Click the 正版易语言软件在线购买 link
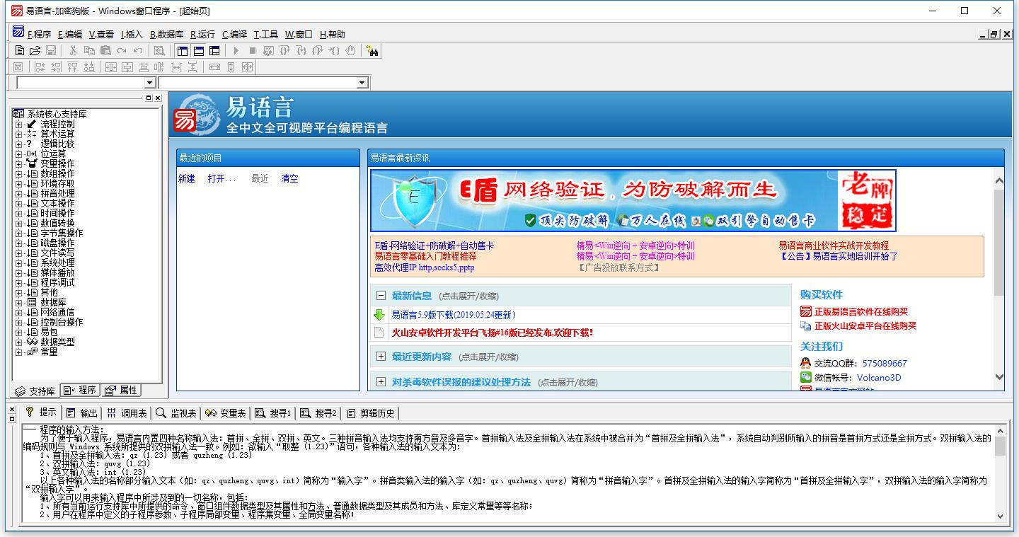 pos(861,311)
